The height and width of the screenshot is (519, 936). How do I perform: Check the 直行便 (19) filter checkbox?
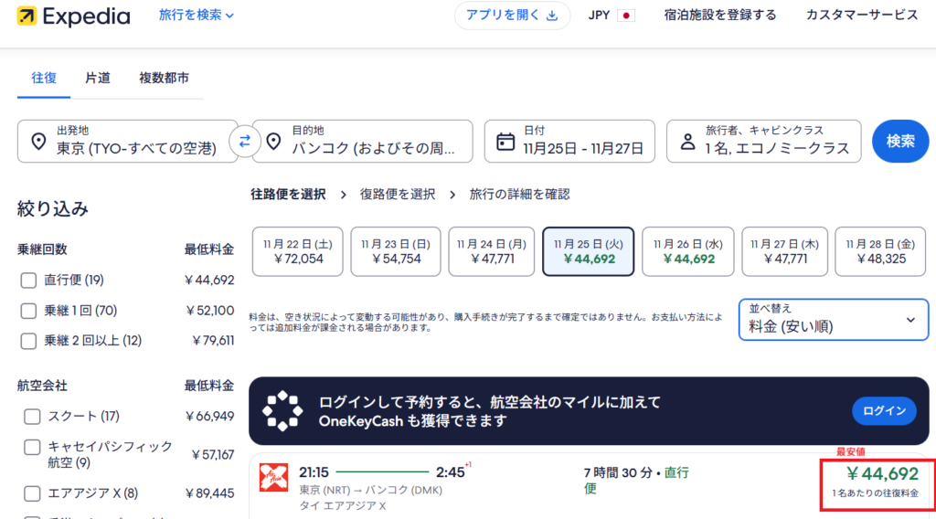28,281
